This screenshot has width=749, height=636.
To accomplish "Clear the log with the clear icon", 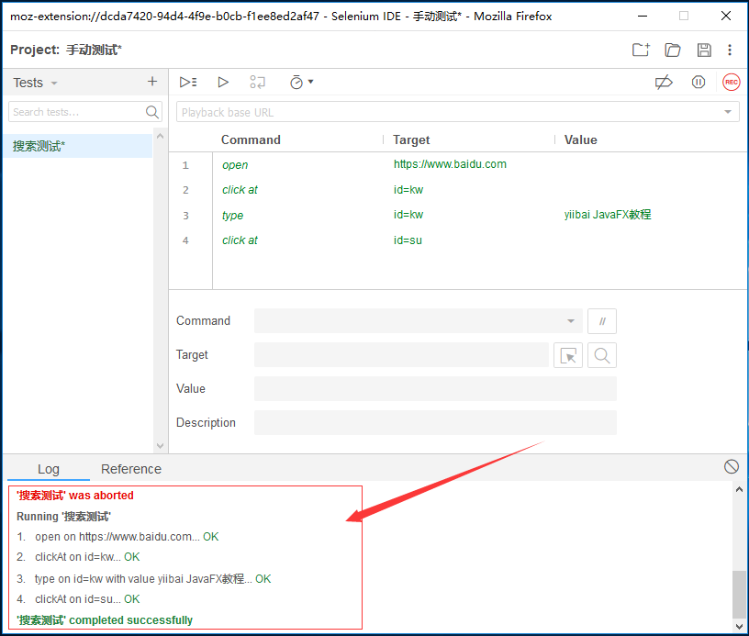I will tap(732, 467).
